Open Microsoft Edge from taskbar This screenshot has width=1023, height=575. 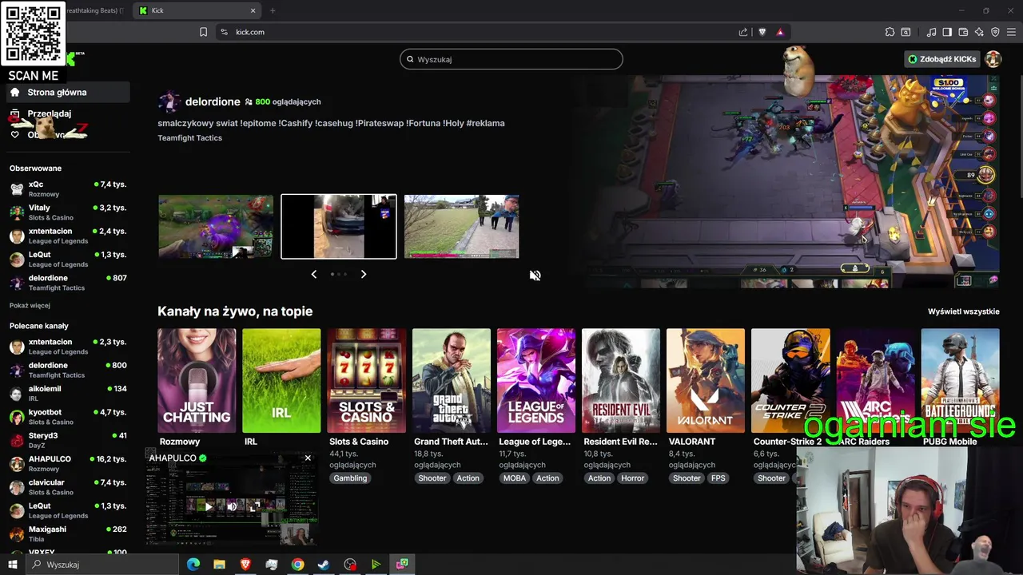193,565
